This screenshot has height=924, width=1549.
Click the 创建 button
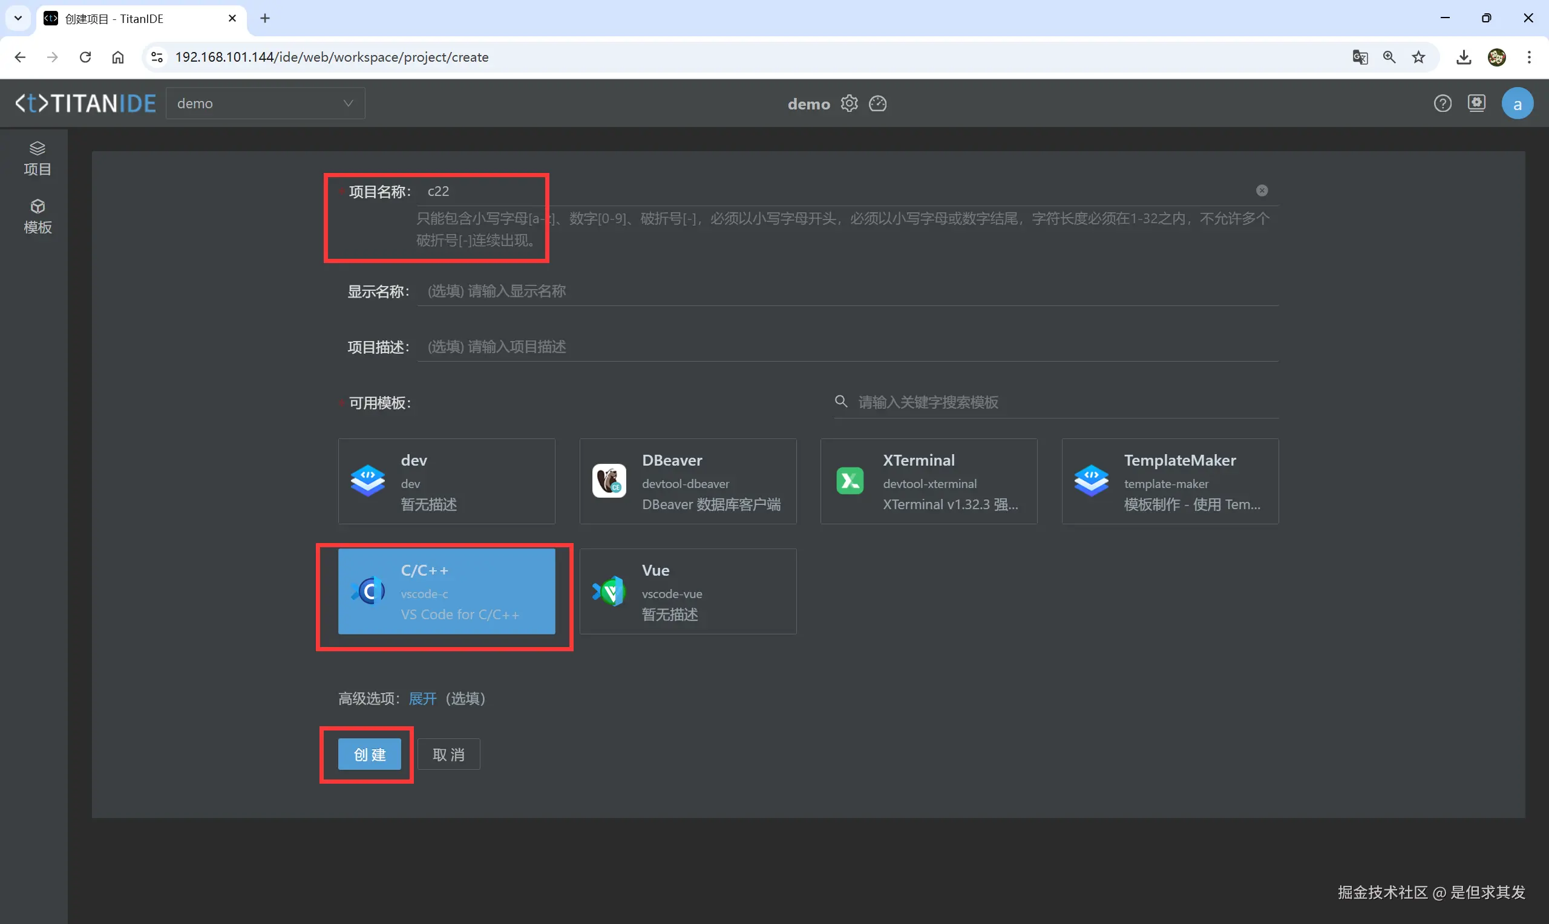369,755
